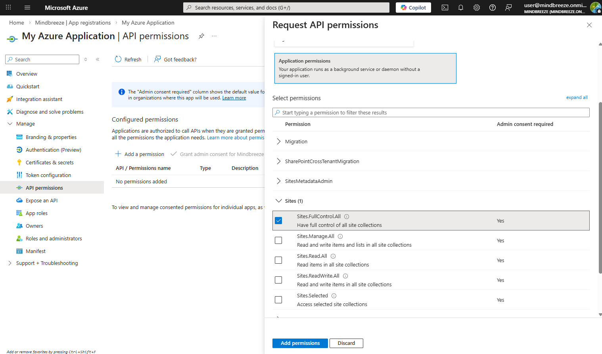Focus the permission filter text box
Screen dimensions: 602x354
click(431, 112)
